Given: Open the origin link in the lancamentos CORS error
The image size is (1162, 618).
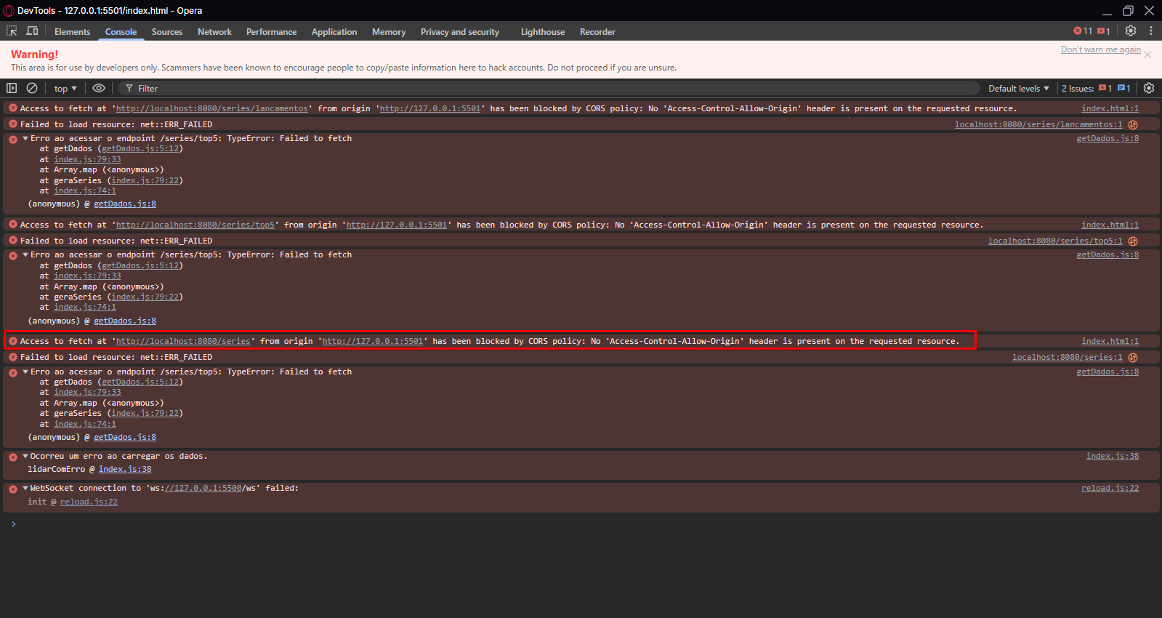Looking at the screenshot, I should pyautogui.click(x=430, y=108).
